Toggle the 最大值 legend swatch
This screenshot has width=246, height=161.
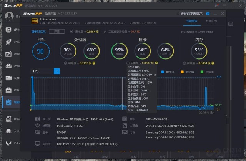pyautogui.click(x=163, y=71)
